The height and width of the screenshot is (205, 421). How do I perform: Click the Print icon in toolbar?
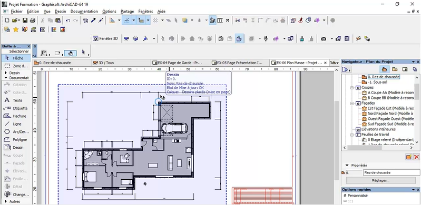[x=33, y=20]
